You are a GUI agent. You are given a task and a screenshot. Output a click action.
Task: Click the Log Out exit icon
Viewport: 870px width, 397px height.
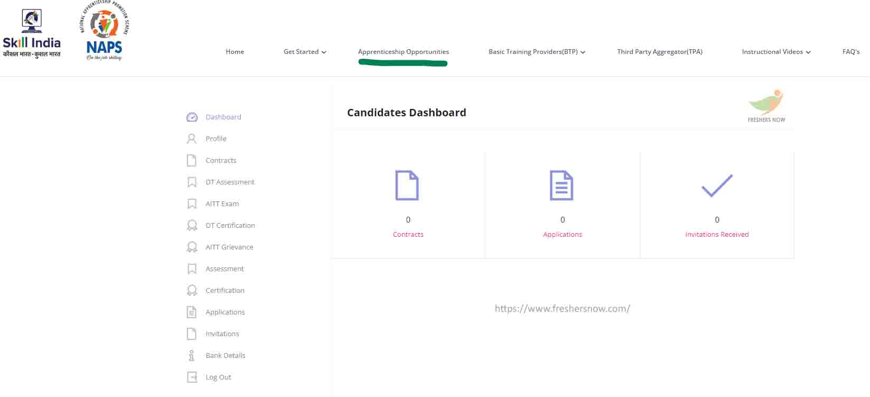[x=192, y=377]
